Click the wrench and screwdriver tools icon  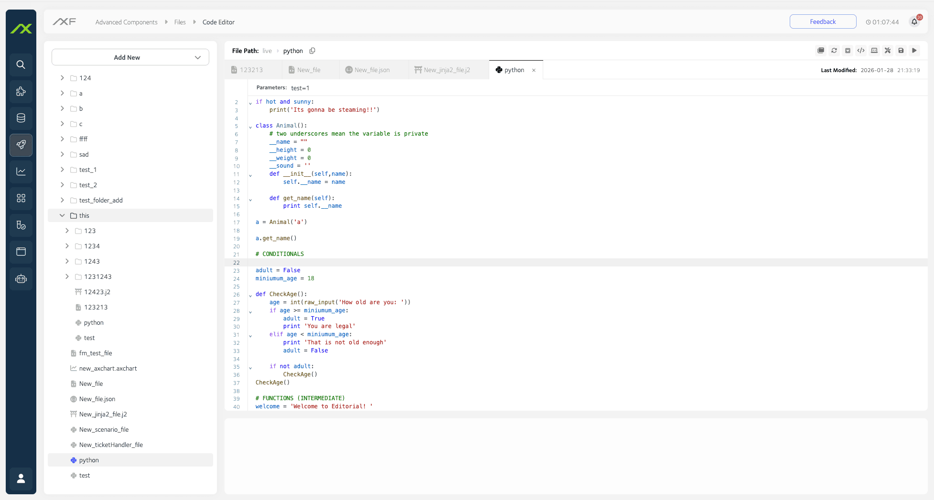coord(888,51)
